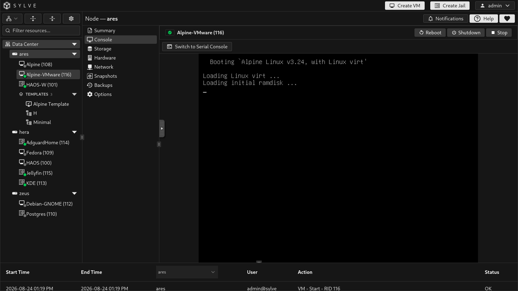Select AdguardHome (114) in tree
This screenshot has height=291, width=518.
coord(48,143)
